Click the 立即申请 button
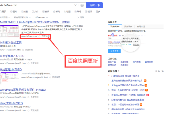 coord(114,51)
